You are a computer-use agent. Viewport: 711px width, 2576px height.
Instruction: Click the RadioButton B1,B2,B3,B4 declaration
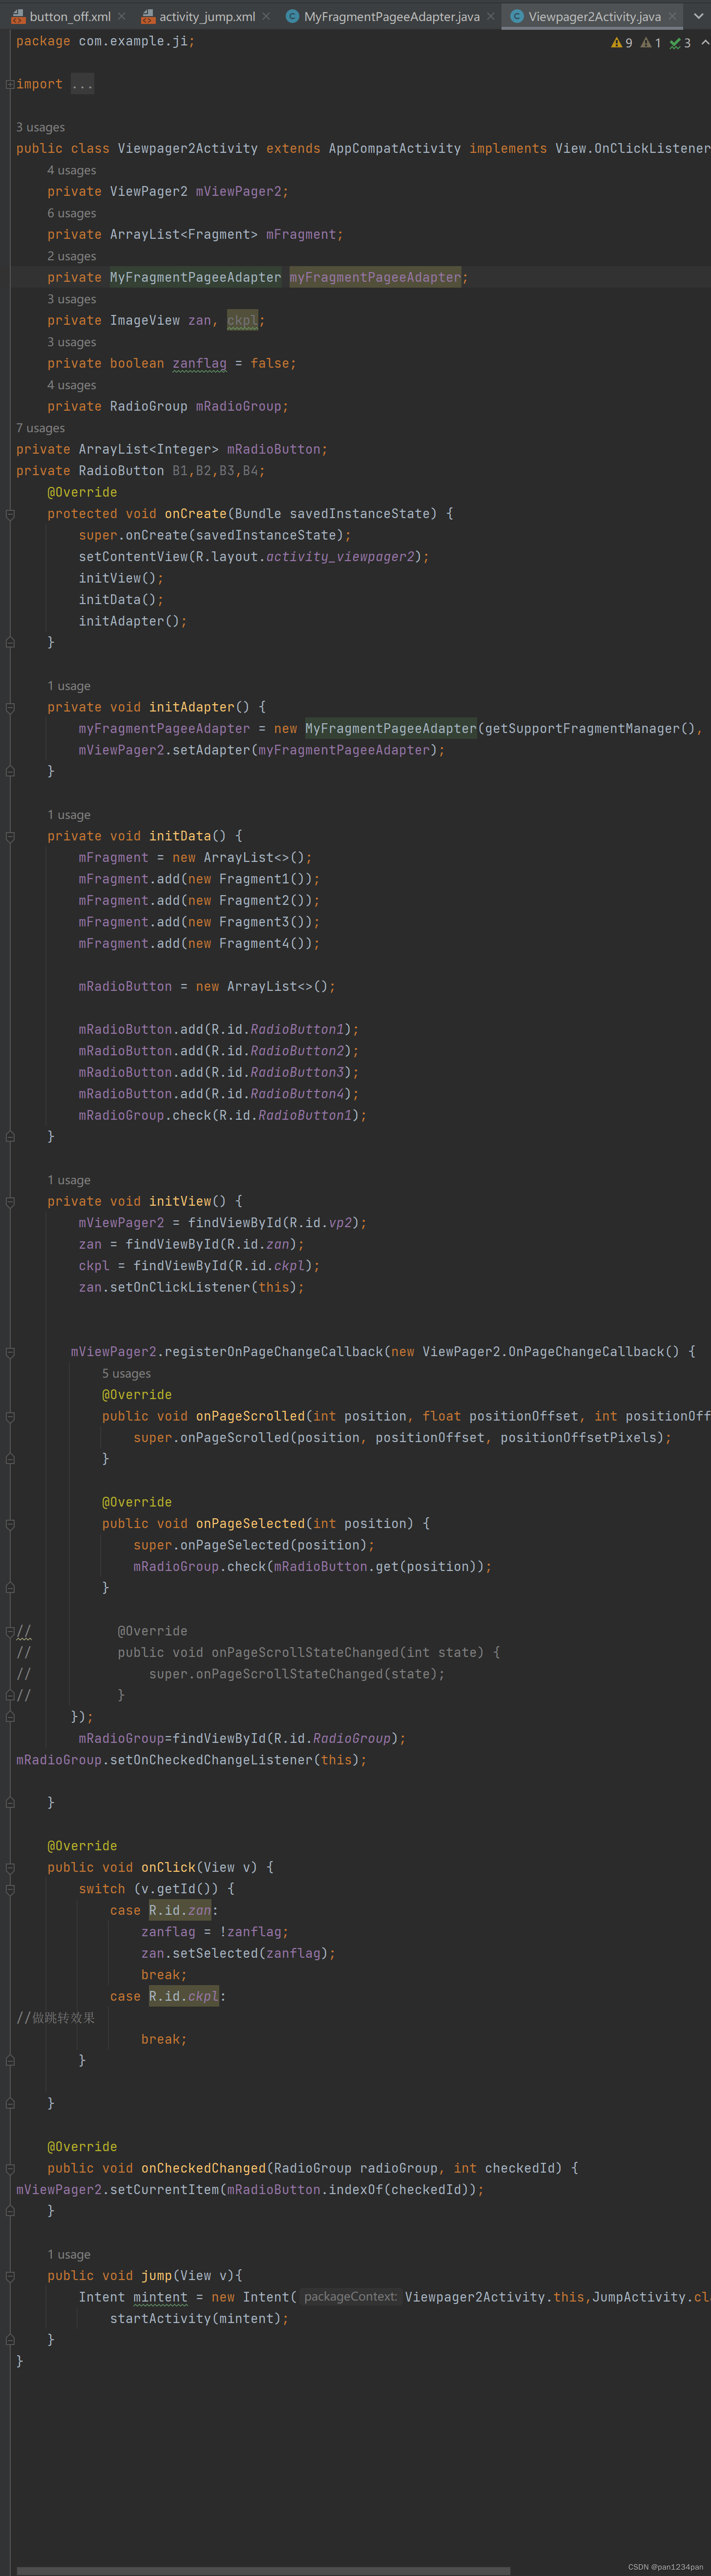(140, 471)
